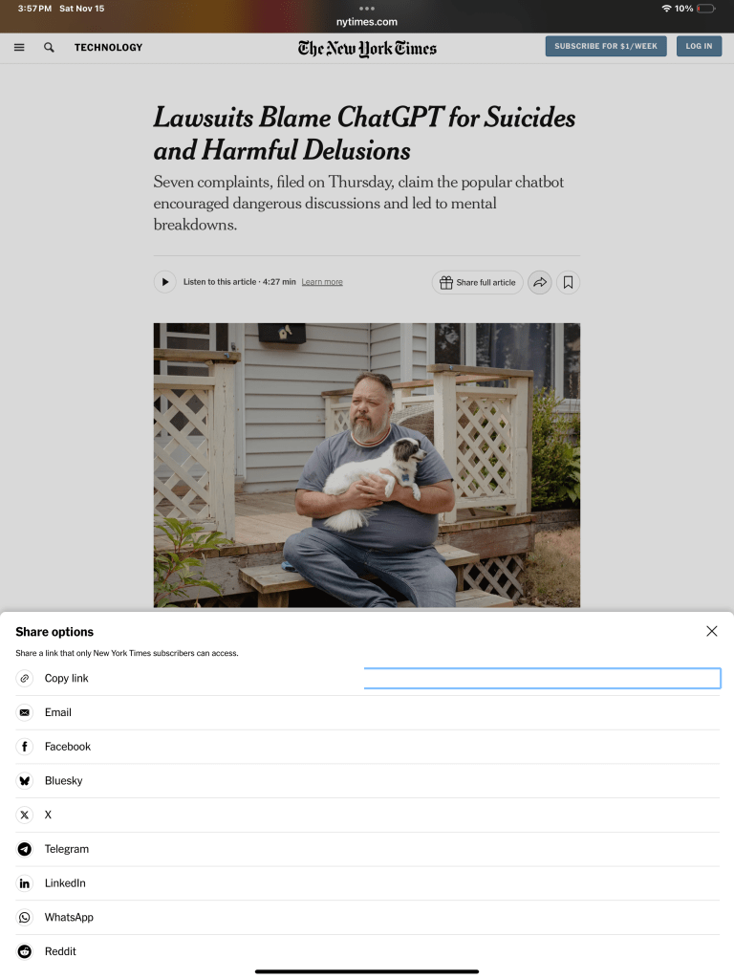Viewport: 734px width, 979px height.
Task: Click the Facebook icon
Action: click(25, 747)
